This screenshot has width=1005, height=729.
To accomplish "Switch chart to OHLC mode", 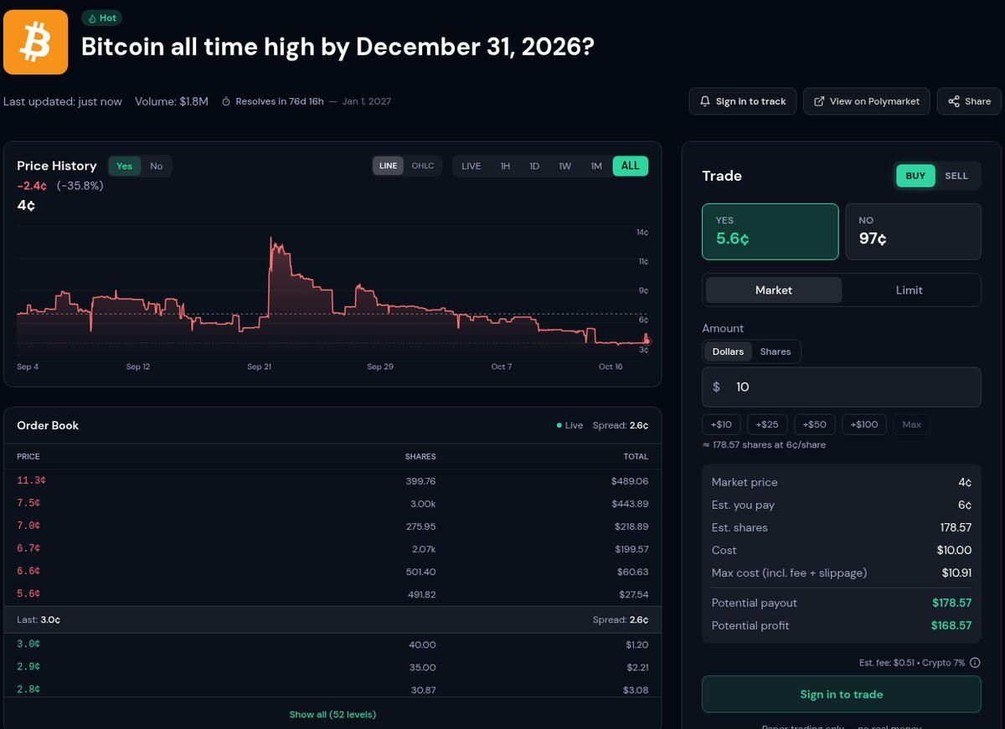I will pos(423,166).
